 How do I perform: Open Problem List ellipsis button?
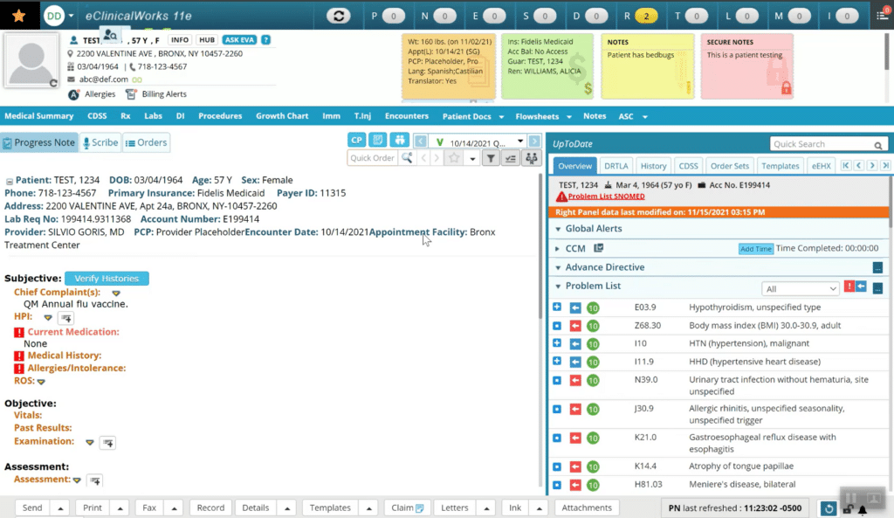(877, 288)
